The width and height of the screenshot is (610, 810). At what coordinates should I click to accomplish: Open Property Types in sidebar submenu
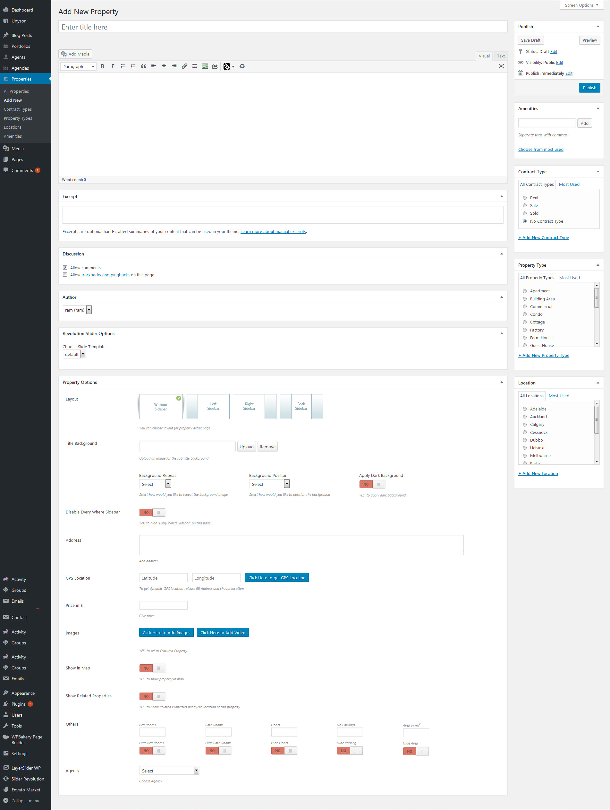pyautogui.click(x=18, y=118)
